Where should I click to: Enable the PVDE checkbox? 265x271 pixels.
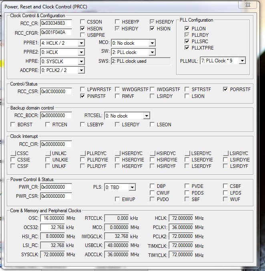point(187,186)
